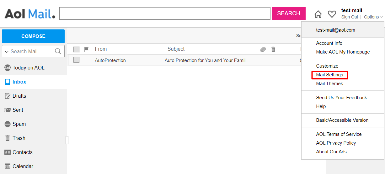Image resolution: width=385 pixels, height=174 pixels.
Task: Tick the select-all messages checkbox
Action: tap(76, 49)
